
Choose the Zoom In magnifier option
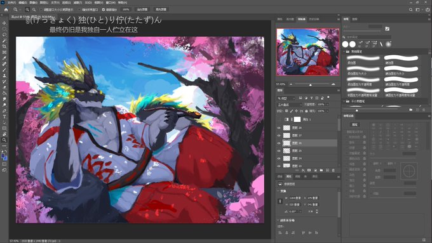coord(27,10)
